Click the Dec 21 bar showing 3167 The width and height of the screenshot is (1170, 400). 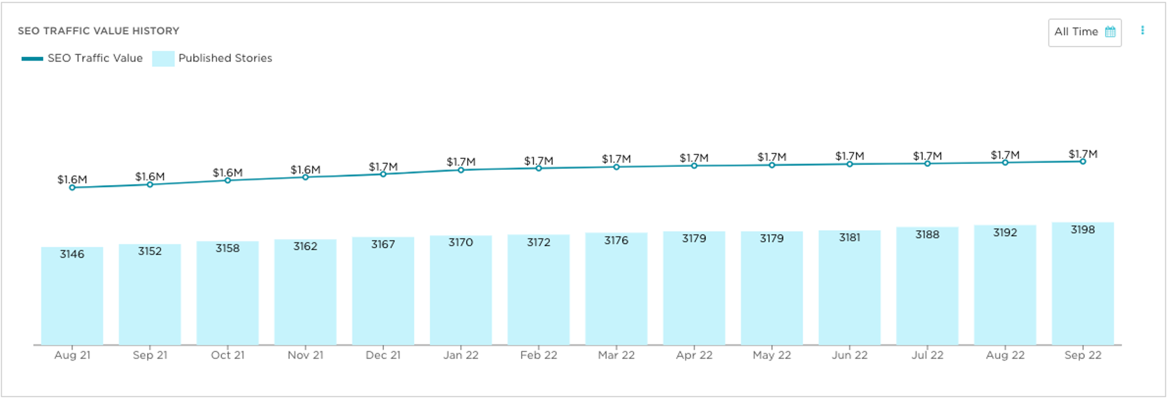click(383, 291)
